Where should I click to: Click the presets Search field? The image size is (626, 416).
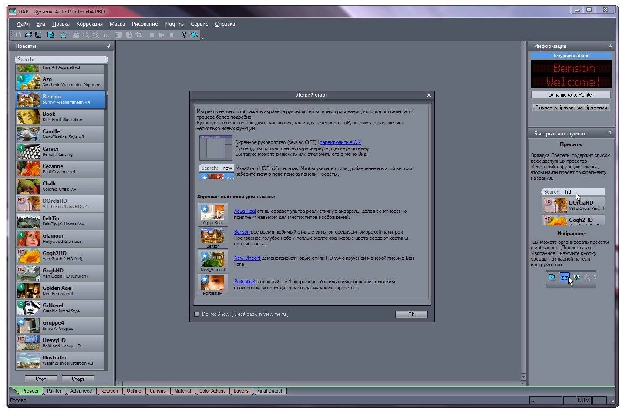tap(61, 59)
